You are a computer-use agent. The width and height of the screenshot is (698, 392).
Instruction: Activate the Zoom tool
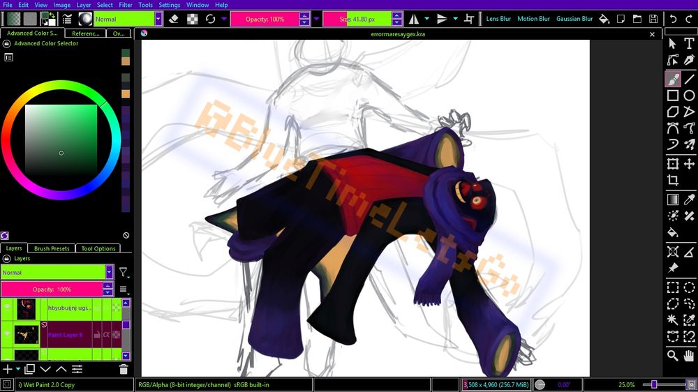point(673,356)
